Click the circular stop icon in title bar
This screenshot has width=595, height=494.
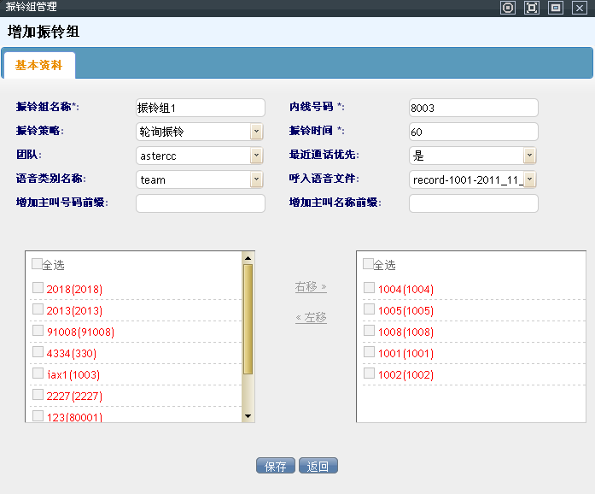[x=508, y=8]
